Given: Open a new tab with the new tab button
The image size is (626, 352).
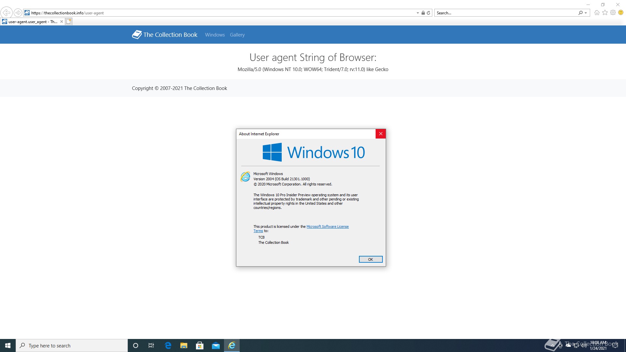Looking at the screenshot, I should (69, 22).
